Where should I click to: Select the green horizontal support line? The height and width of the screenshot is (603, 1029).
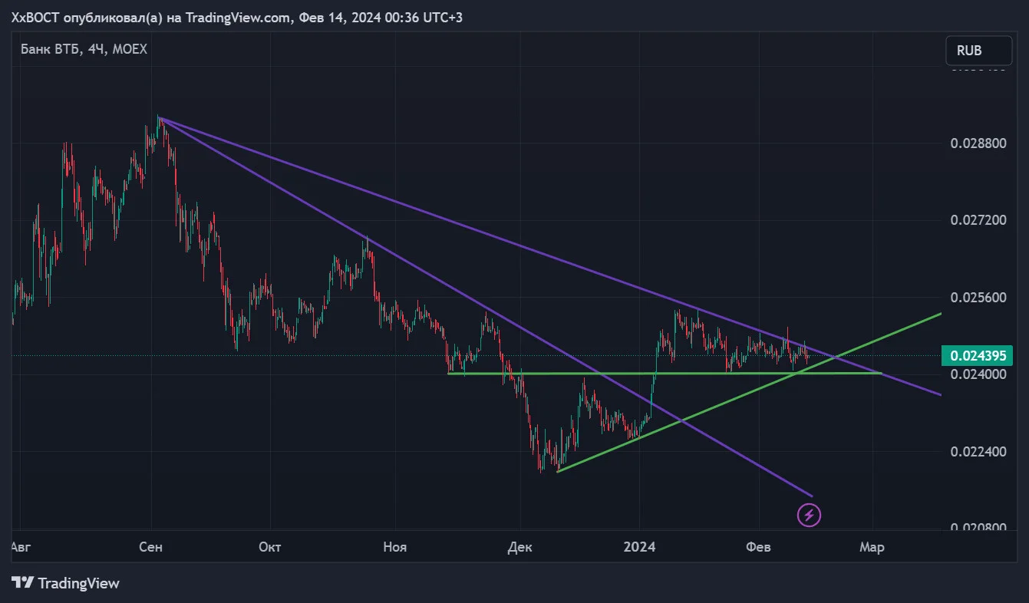coord(665,374)
